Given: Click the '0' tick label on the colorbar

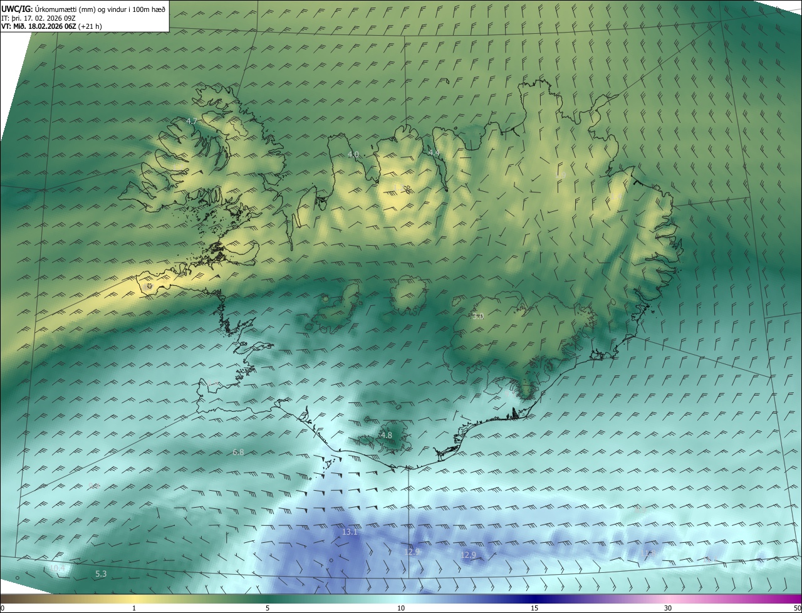Looking at the screenshot, I should click(3, 608).
